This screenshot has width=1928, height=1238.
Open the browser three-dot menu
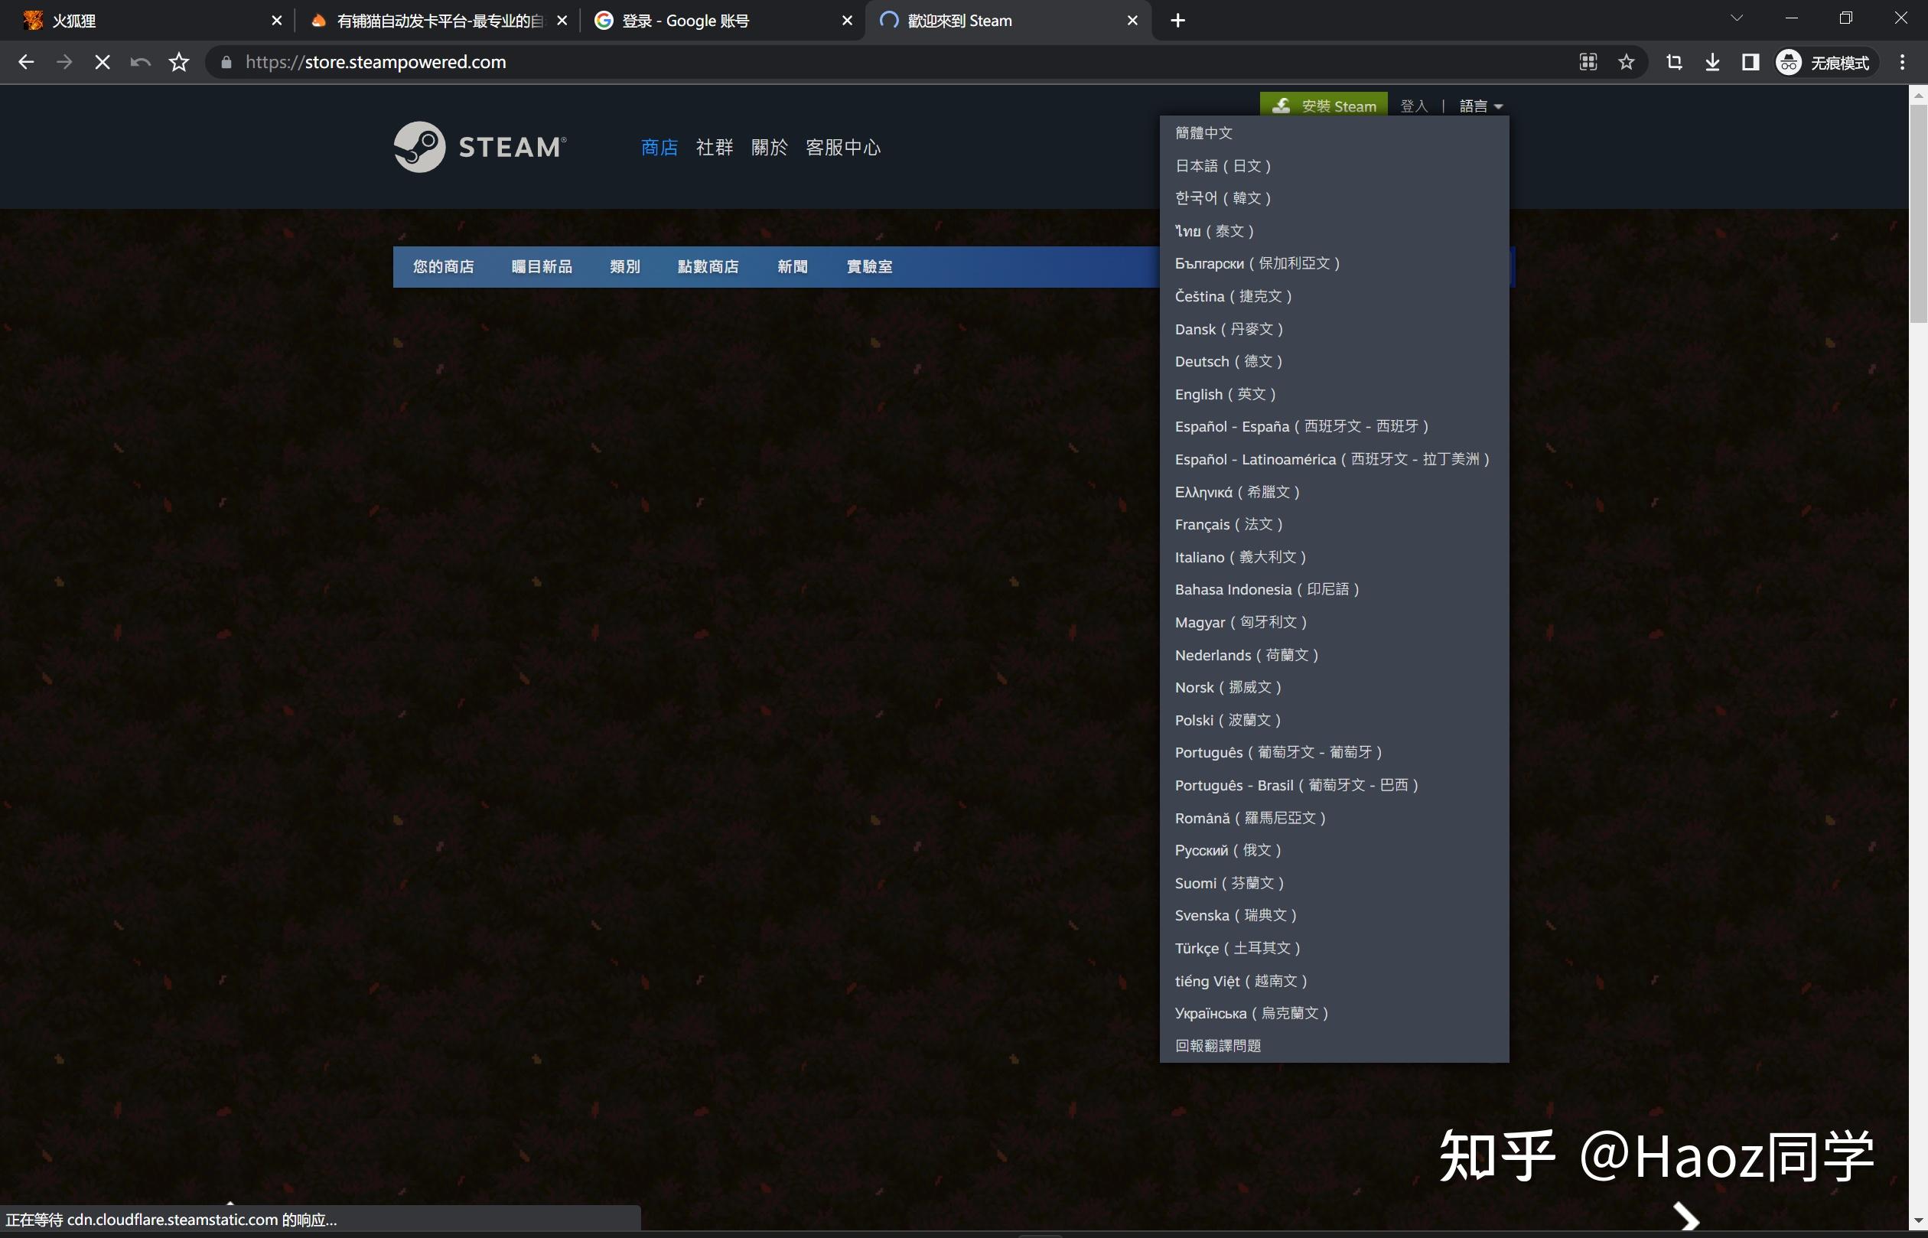pyautogui.click(x=1901, y=62)
